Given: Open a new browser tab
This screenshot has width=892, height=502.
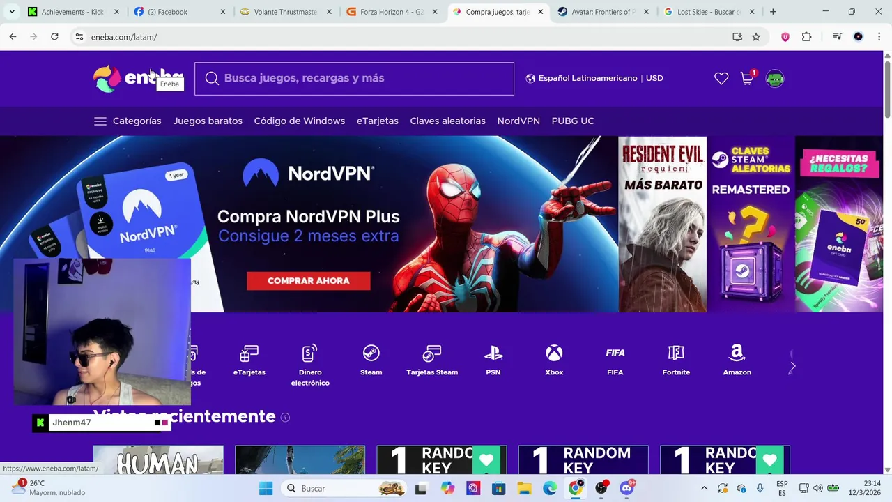Looking at the screenshot, I should coord(773,12).
